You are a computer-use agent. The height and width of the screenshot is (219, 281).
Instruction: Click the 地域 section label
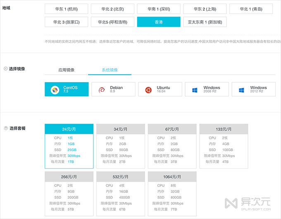(6, 8)
